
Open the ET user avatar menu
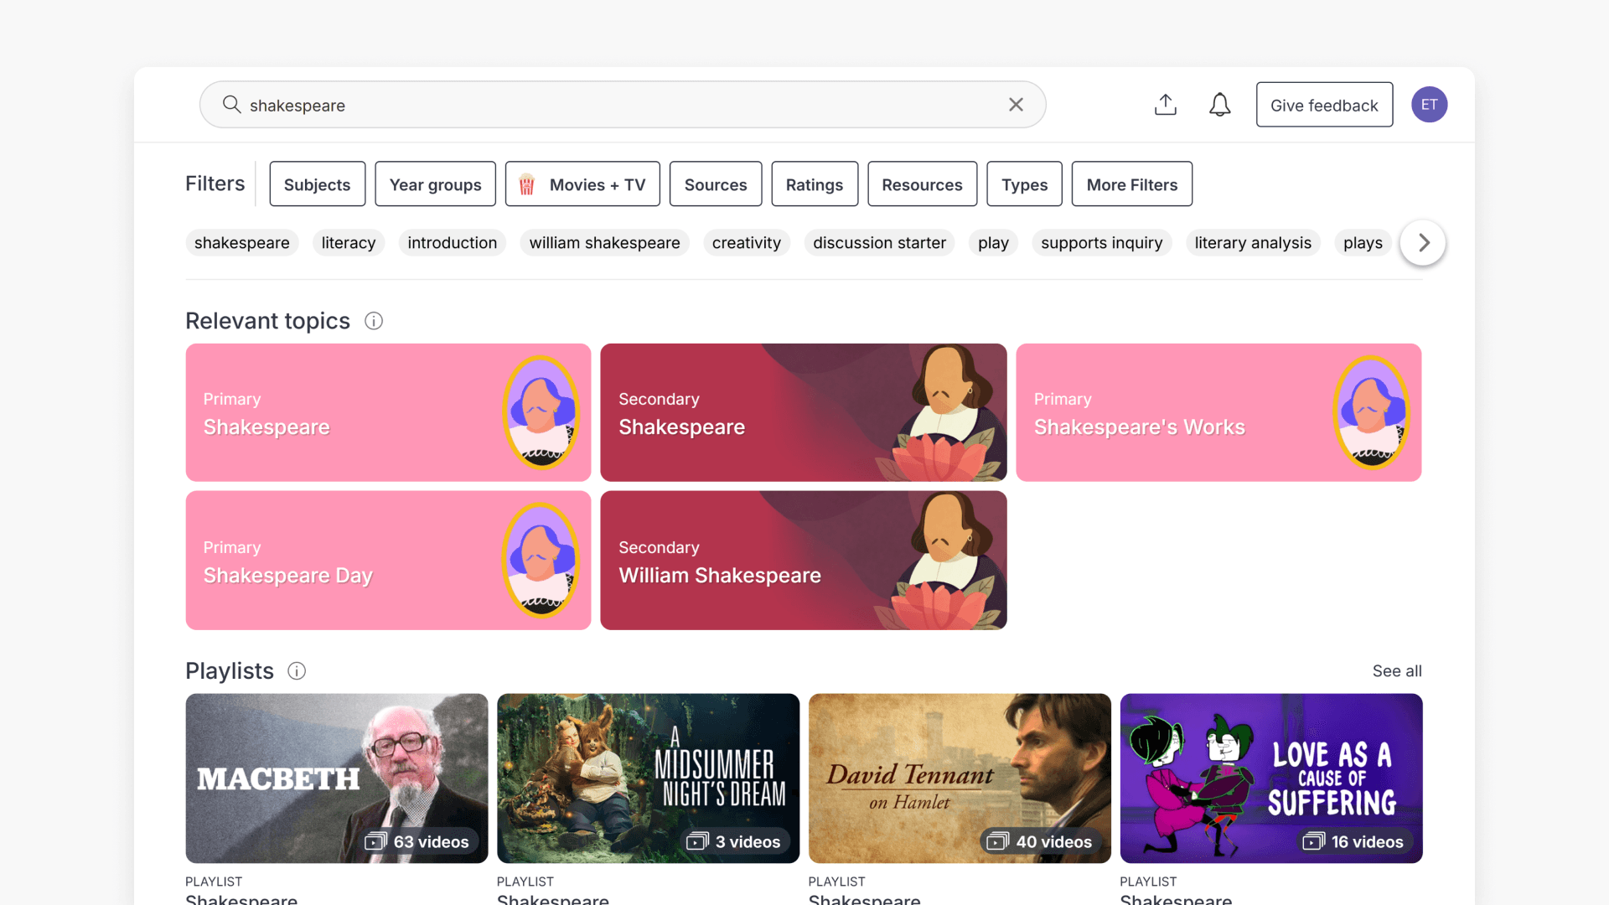coord(1429,105)
